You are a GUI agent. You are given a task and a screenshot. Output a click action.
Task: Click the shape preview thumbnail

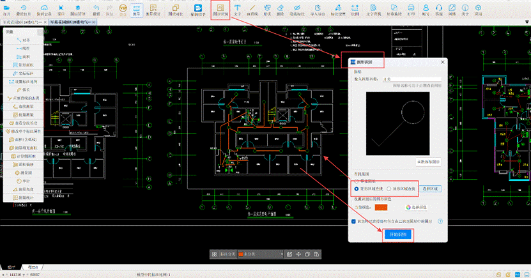coord(397,123)
